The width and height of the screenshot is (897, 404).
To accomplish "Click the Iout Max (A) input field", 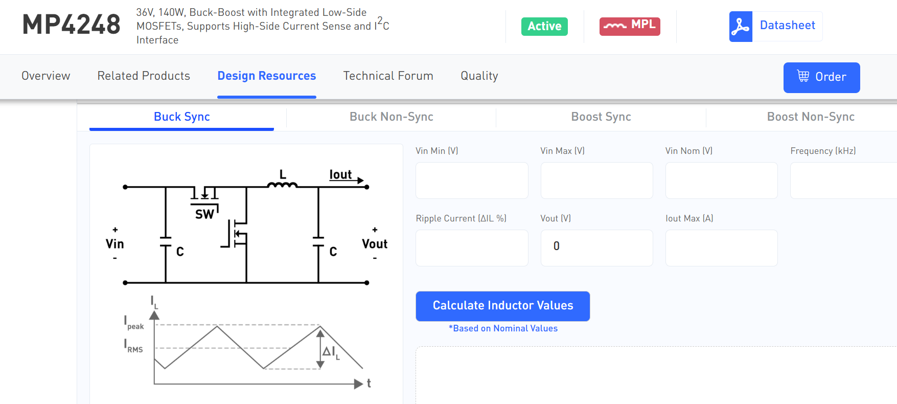I will [722, 248].
